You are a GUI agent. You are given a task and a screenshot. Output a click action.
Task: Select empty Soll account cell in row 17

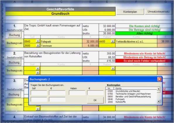point(32,69)
